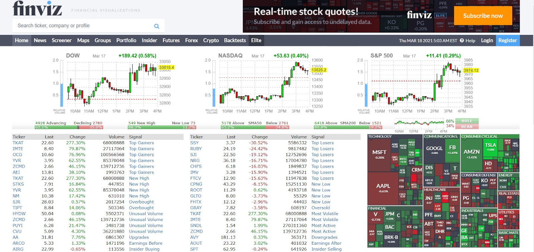Open the Portfolio menu tab

126,41
